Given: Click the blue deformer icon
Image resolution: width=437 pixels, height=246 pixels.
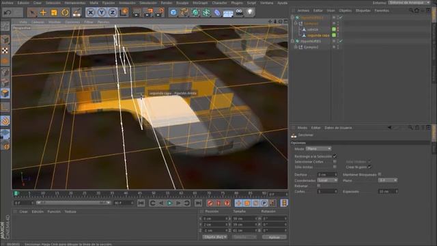Looking at the screenshot, I should 217,12.
